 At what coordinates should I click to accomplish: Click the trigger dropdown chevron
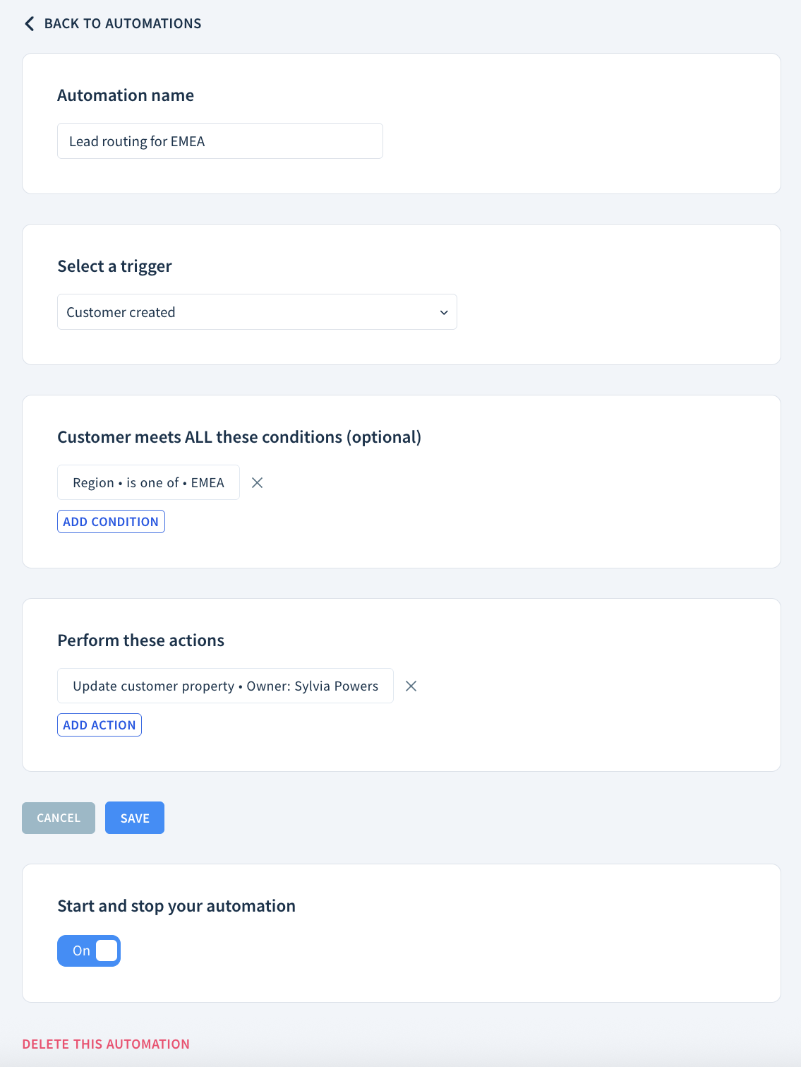(443, 311)
